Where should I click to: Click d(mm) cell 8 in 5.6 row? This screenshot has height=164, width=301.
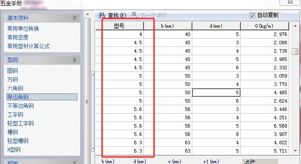(x=216, y=134)
